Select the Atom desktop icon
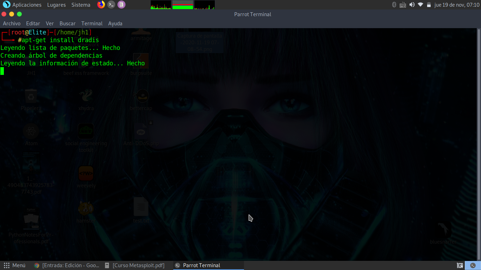Screen dimensions: 481x270 click(31, 135)
